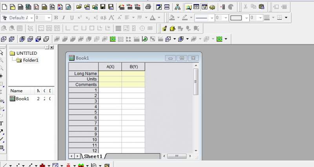This screenshot has height=167, width=314.
Task: Open the line width dropdown
Action: (226, 18)
